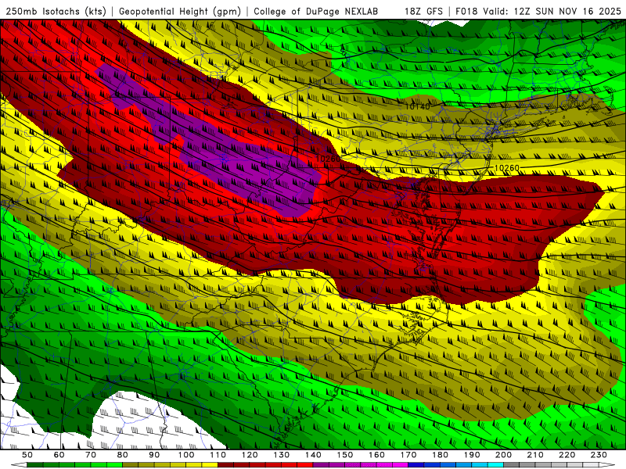Click the "80" legend value

[123, 455]
